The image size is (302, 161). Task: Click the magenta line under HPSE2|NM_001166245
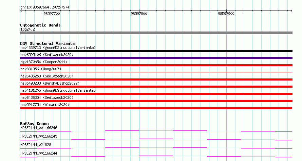click(x=156, y=139)
